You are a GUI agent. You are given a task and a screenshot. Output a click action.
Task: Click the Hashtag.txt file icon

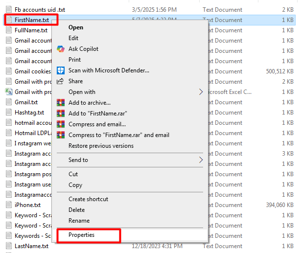[9, 112]
